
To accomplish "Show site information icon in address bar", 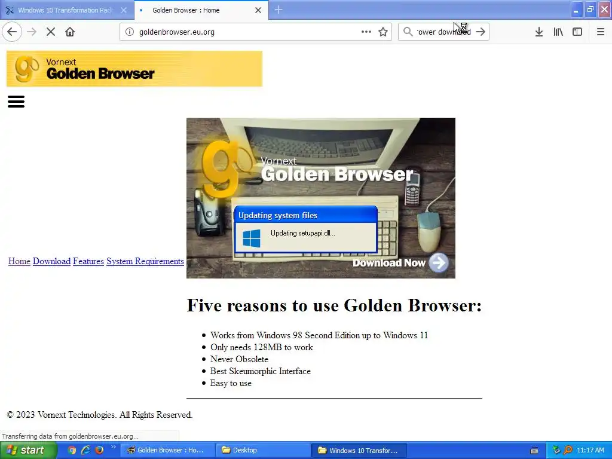I will (130, 32).
